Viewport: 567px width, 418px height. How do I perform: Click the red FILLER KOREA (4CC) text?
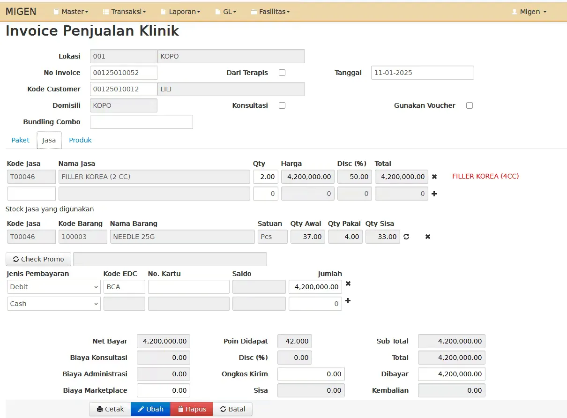pos(485,177)
